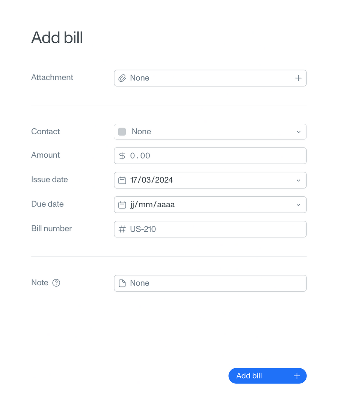Select the contact avatar placeholder swatch

tap(122, 132)
